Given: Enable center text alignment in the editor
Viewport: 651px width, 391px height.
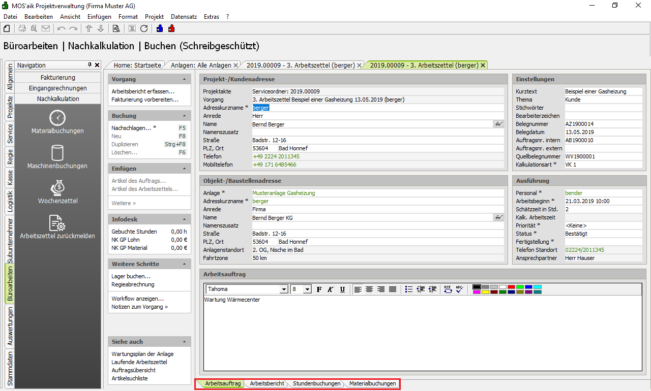Looking at the screenshot, I should pos(369,289).
